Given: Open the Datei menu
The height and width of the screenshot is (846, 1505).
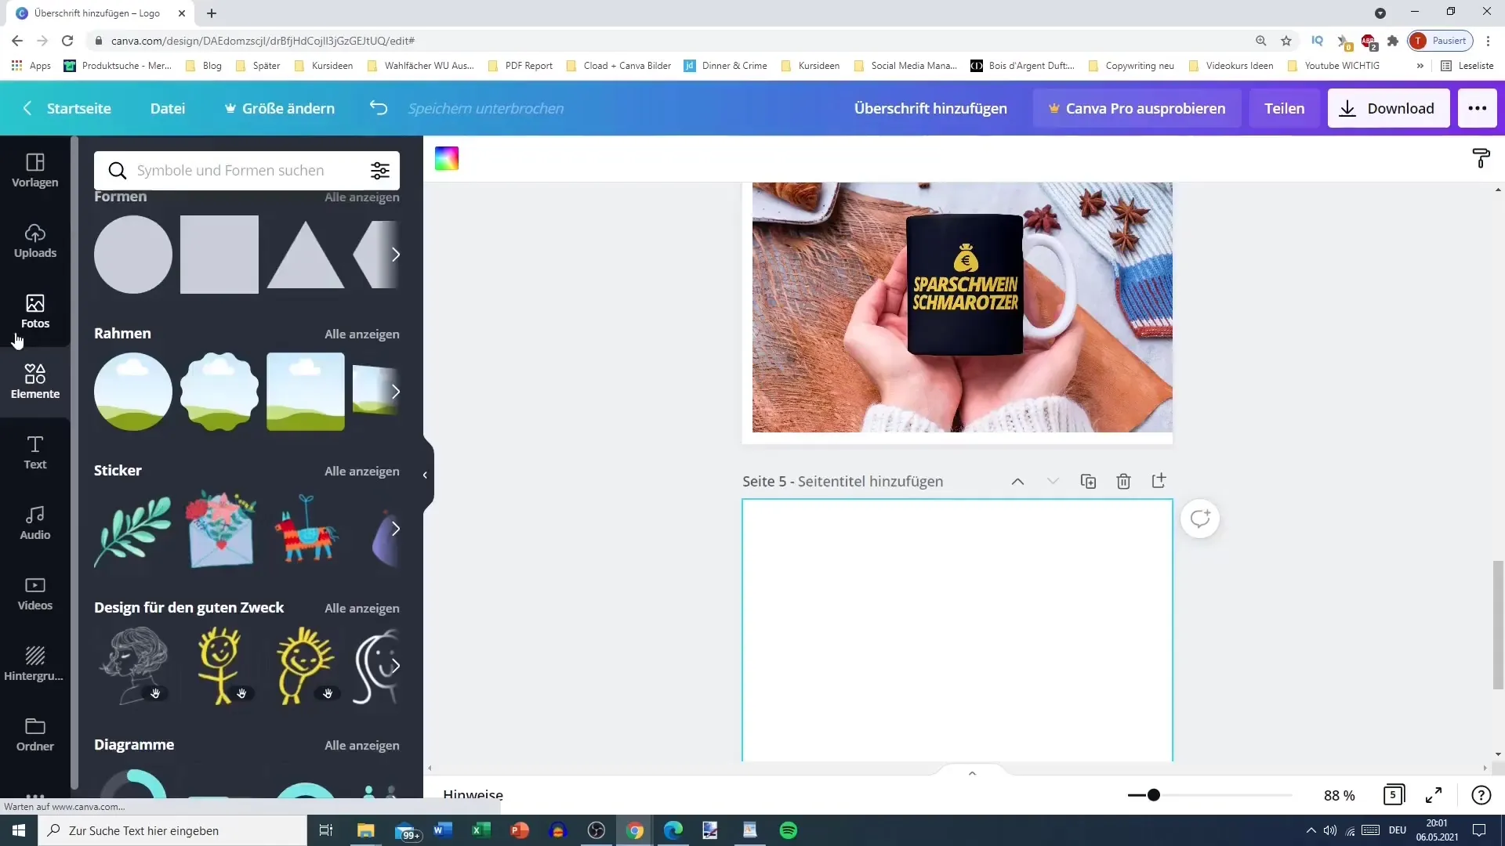Looking at the screenshot, I should click(x=168, y=107).
